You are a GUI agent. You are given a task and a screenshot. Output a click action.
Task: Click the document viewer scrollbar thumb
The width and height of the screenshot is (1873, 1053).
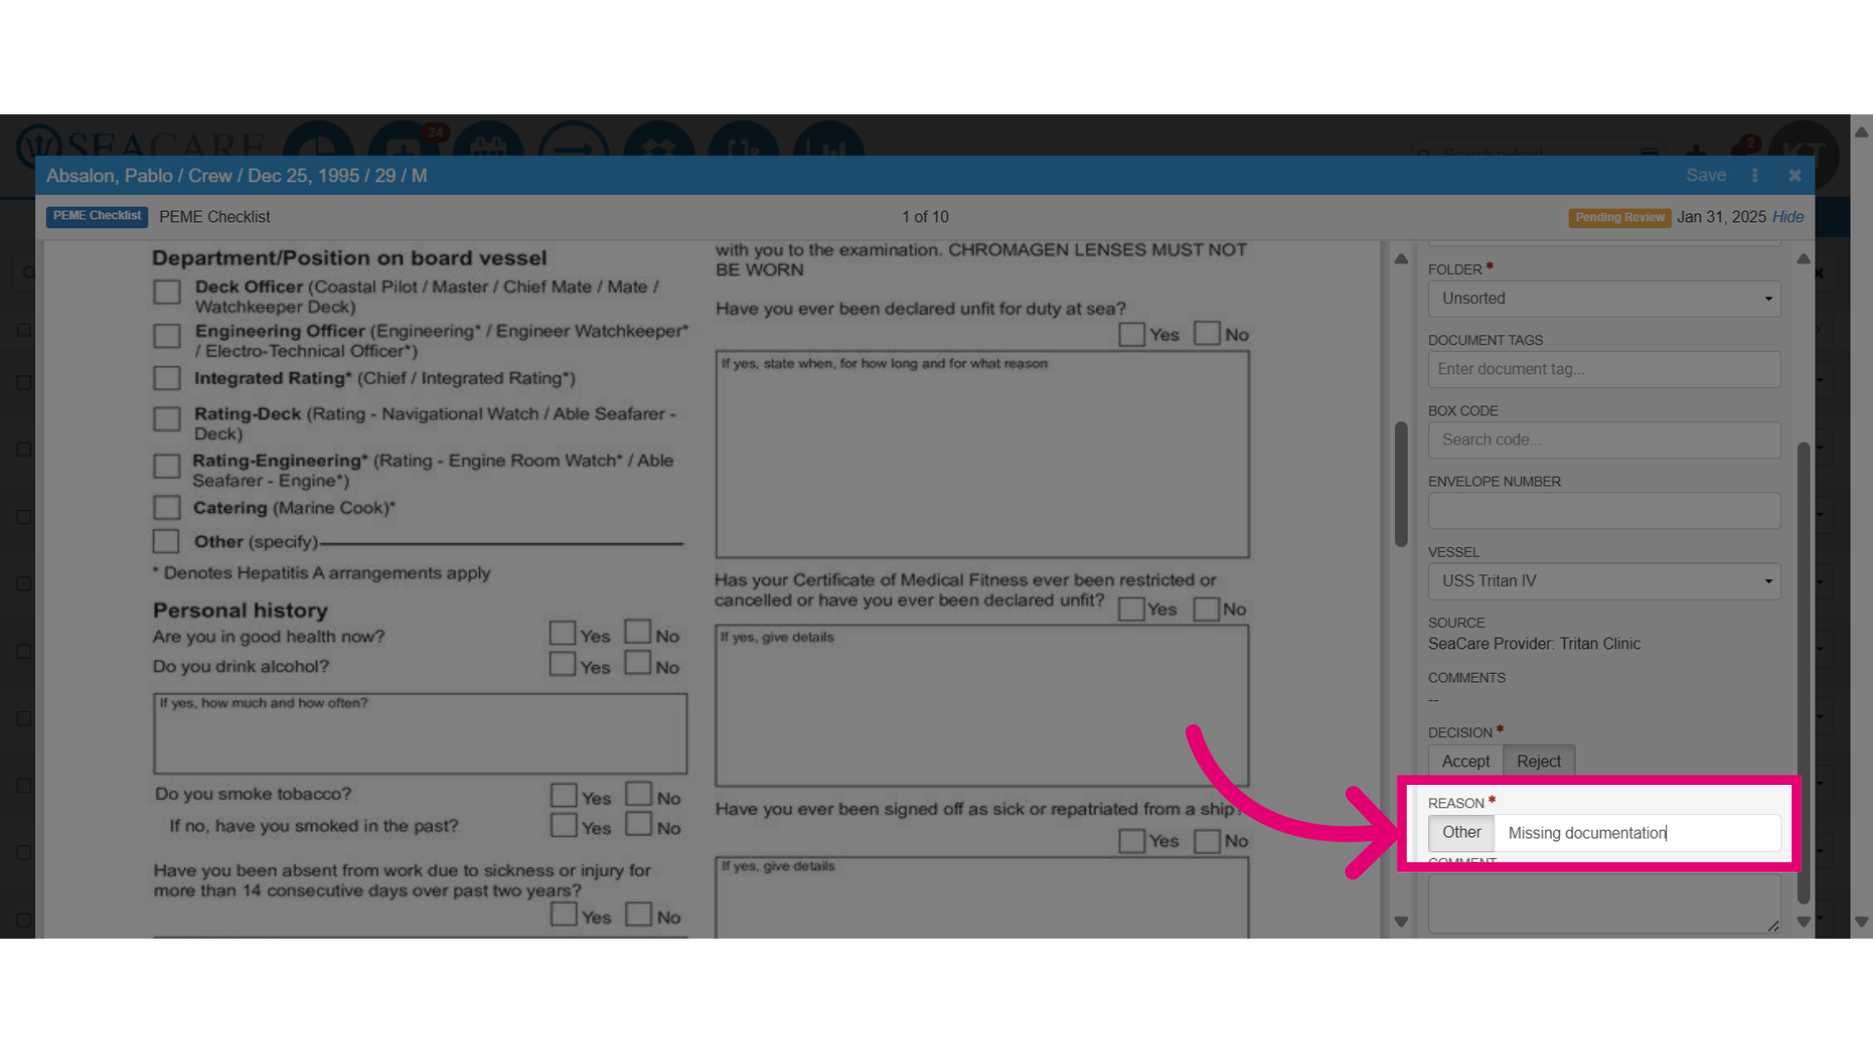click(x=1401, y=485)
